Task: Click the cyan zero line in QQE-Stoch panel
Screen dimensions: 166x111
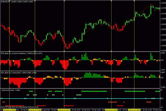Action: [80, 99]
